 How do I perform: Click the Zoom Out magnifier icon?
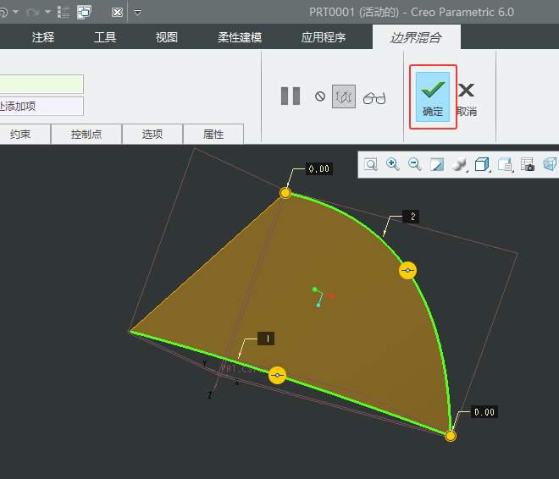pyautogui.click(x=415, y=164)
